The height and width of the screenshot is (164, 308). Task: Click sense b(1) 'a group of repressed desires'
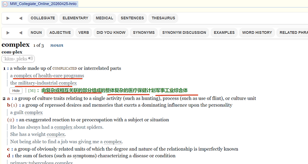pyautogui.click(x=127, y=105)
